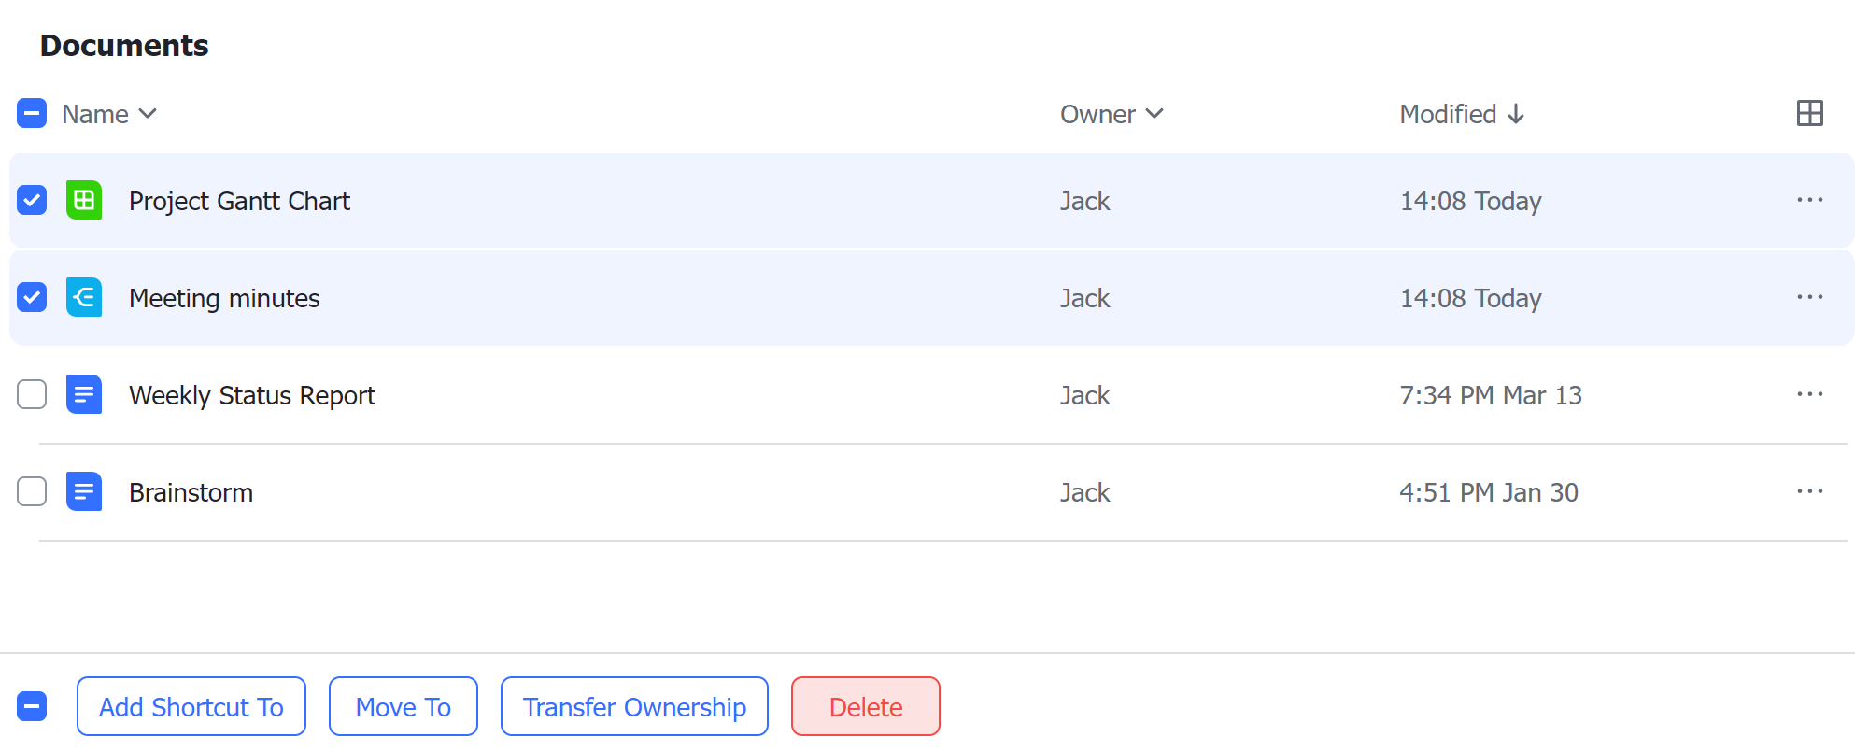1855x751 pixels.
Task: Open the actions menu for Project Gantt Chart
Action: (1810, 200)
